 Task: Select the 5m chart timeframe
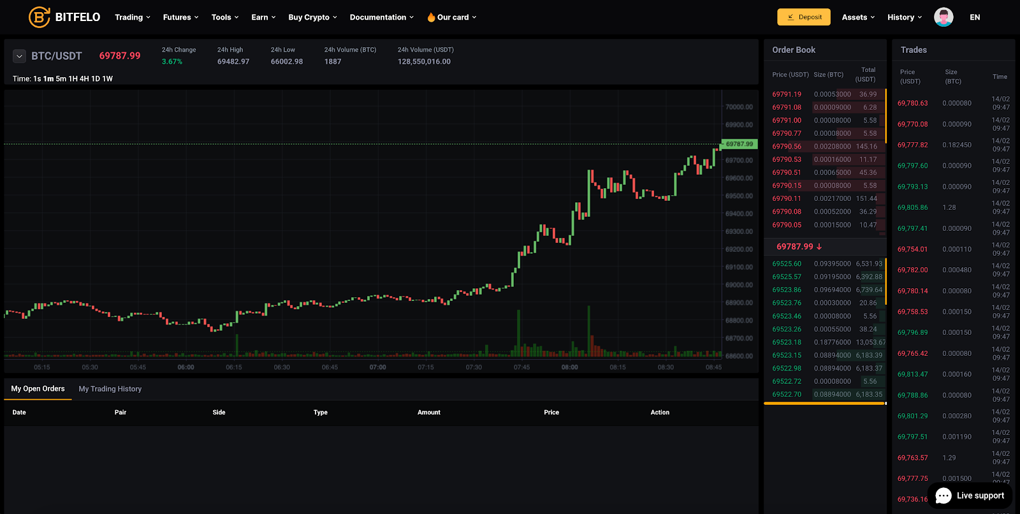tap(61, 79)
